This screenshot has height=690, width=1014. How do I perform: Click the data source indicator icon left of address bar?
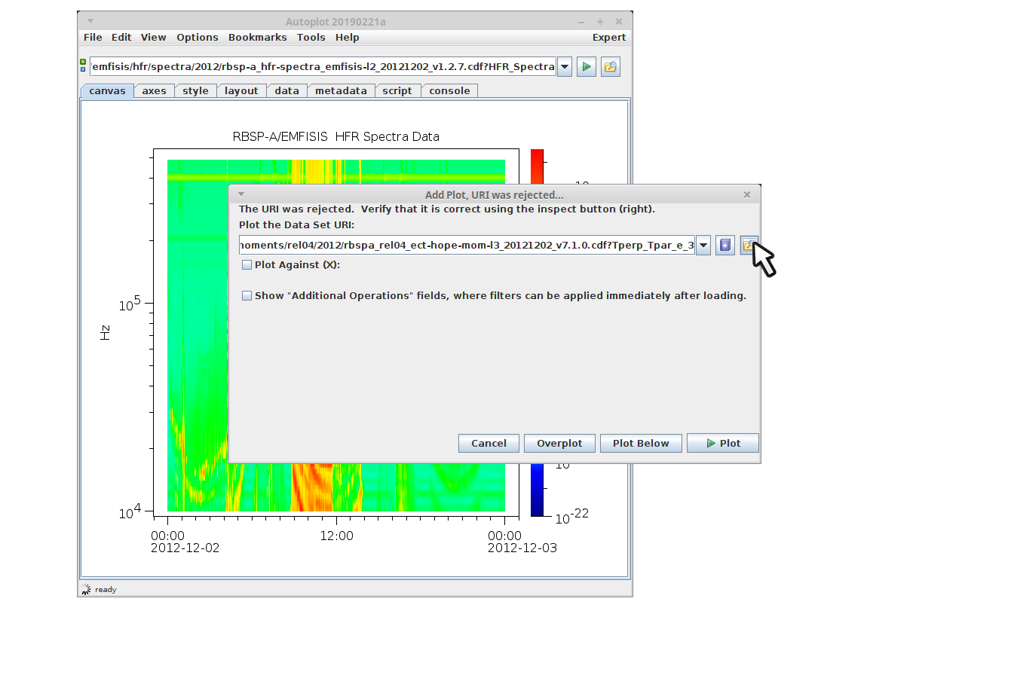pyautogui.click(x=83, y=66)
